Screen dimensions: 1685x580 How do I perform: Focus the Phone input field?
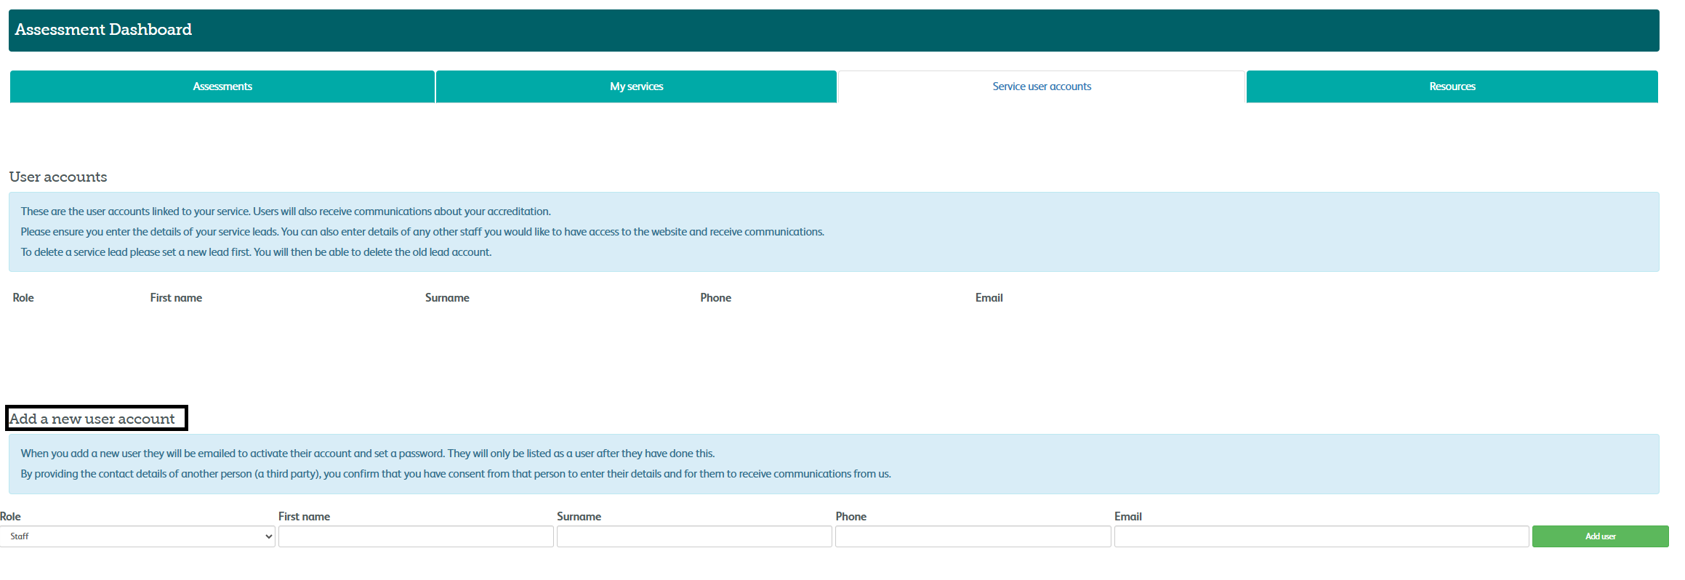coord(973,536)
